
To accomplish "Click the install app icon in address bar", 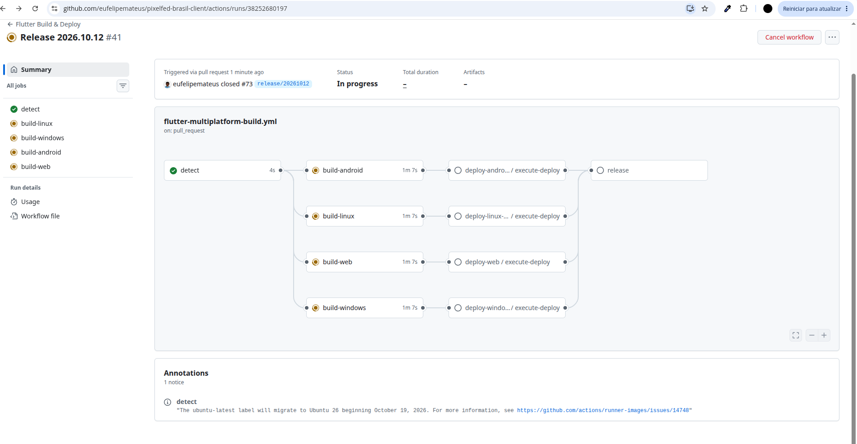I will pyautogui.click(x=690, y=9).
